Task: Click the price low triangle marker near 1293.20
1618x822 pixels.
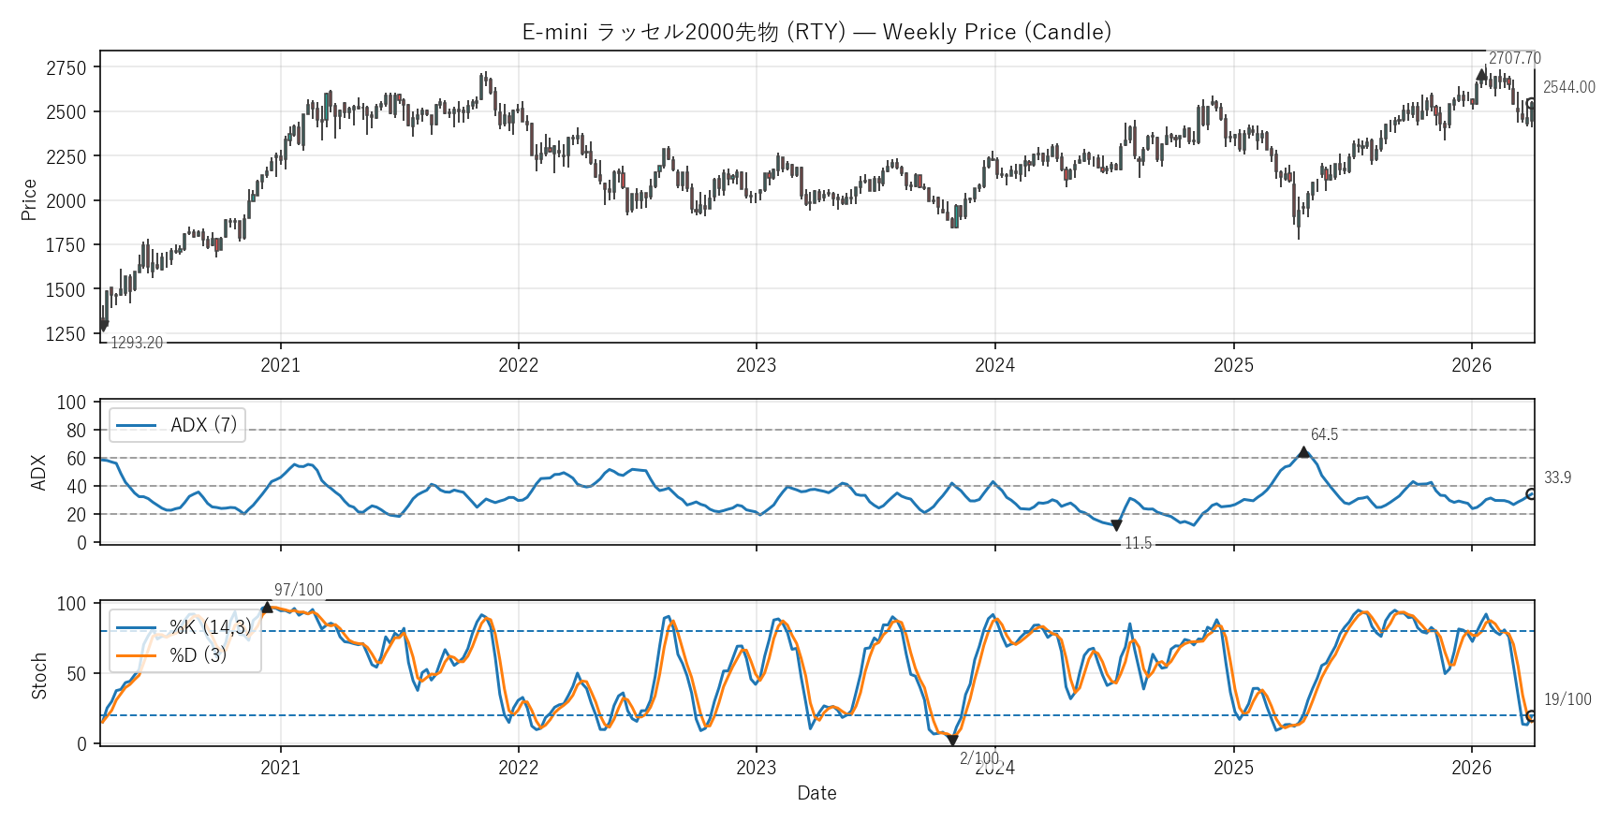Action: click(103, 327)
